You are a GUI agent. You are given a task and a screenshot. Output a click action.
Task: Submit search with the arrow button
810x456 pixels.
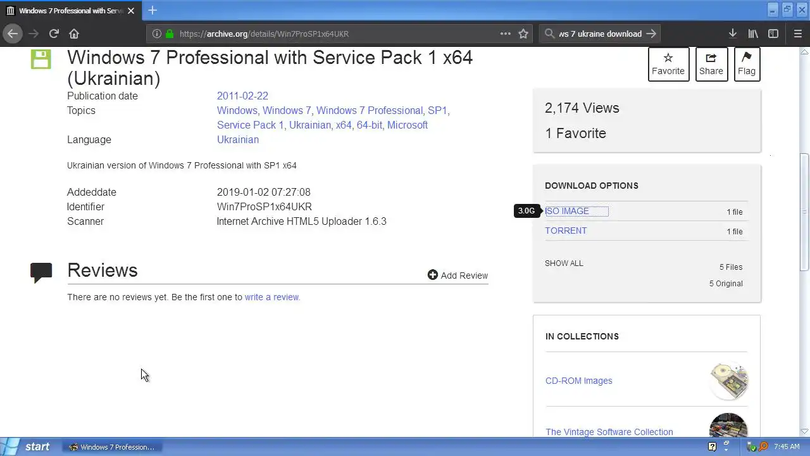(x=651, y=34)
